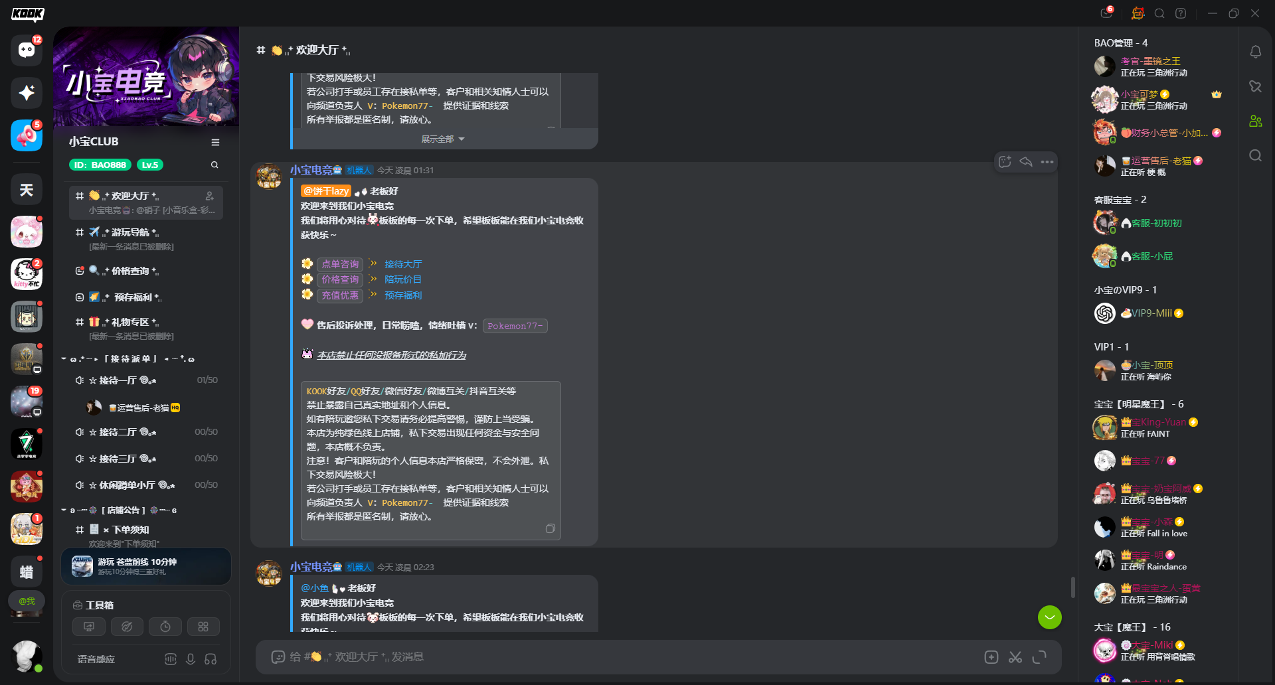Viewport: 1275px width, 685px height.
Task: Open the 下单须知 channel
Action: [146, 536]
